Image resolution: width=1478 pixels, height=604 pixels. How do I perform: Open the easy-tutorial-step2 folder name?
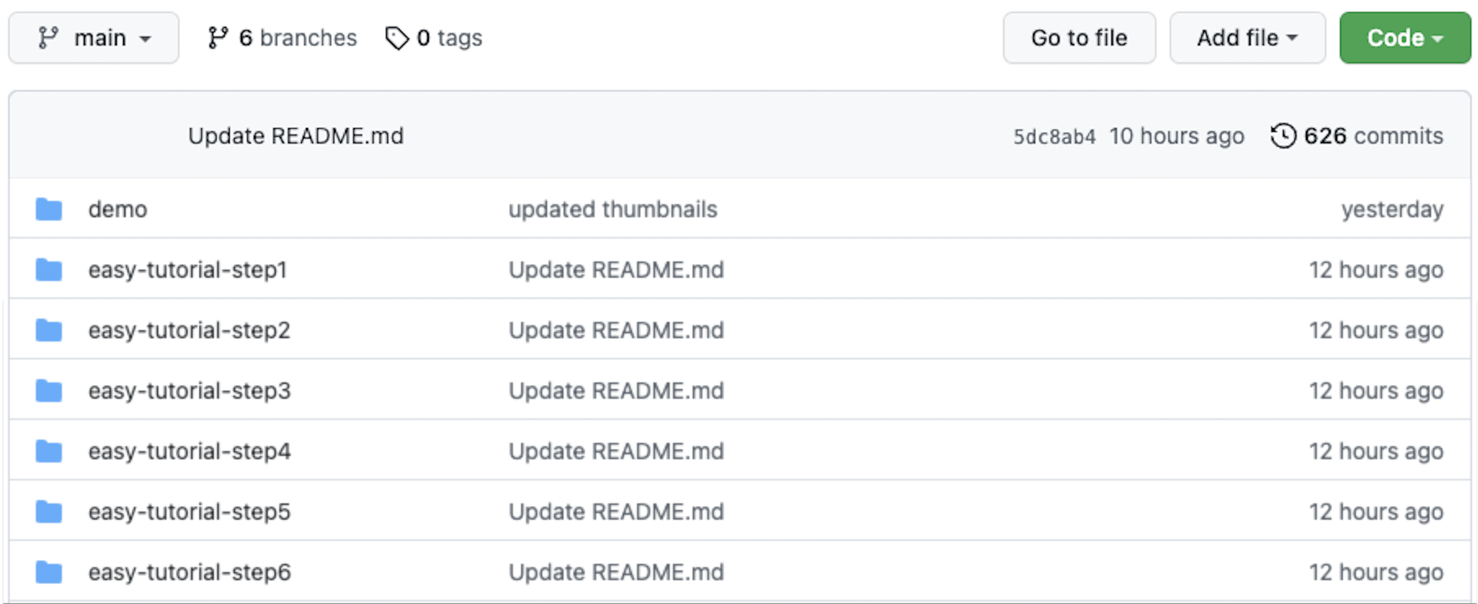(x=189, y=331)
